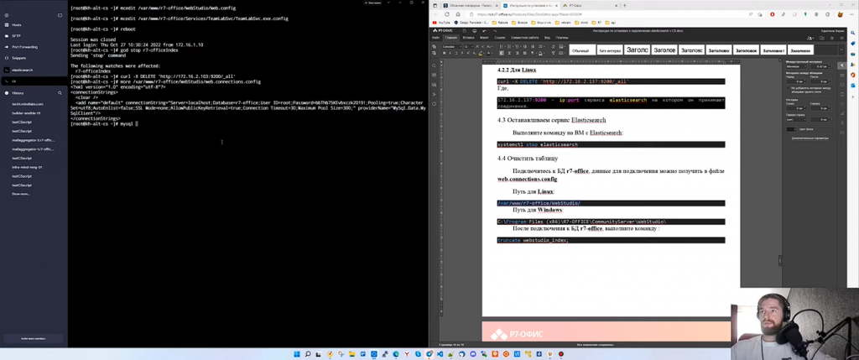
Task: Open the first line indent dropdown
Action: 798,119
